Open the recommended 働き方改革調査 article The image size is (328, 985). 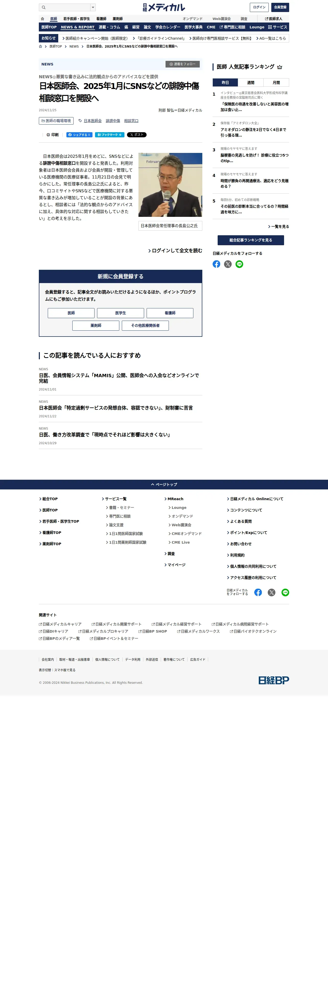[105, 435]
